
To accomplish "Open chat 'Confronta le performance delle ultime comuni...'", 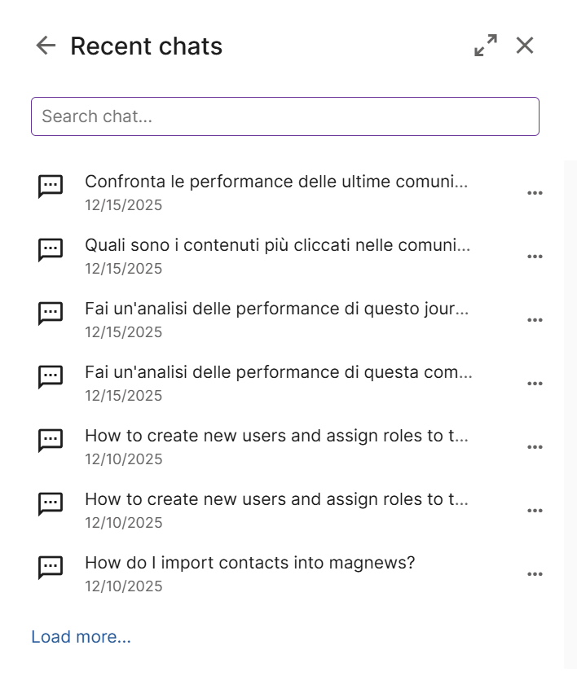I will click(276, 182).
